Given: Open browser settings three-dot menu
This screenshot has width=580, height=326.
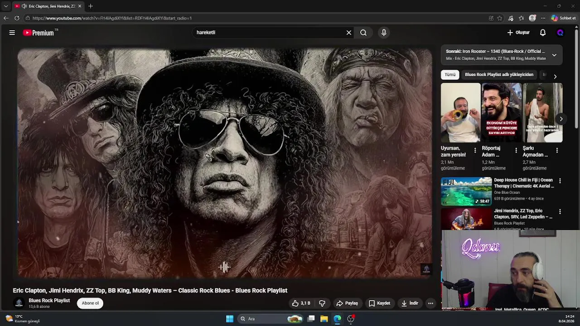Looking at the screenshot, I should pyautogui.click(x=543, y=18).
